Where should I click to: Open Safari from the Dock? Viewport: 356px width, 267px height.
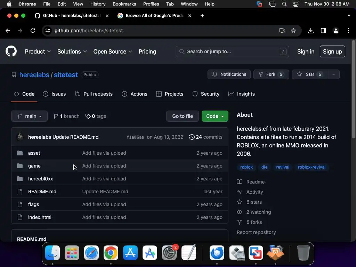pyautogui.click(x=91, y=253)
